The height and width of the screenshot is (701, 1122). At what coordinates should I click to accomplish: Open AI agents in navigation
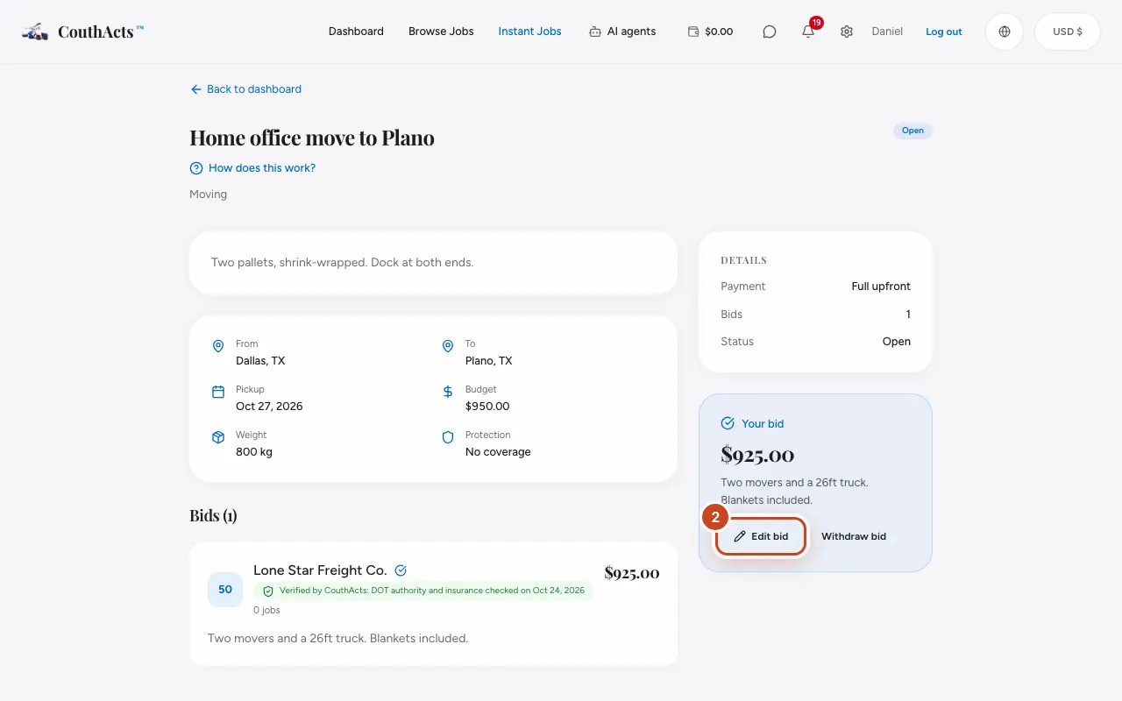tap(622, 32)
